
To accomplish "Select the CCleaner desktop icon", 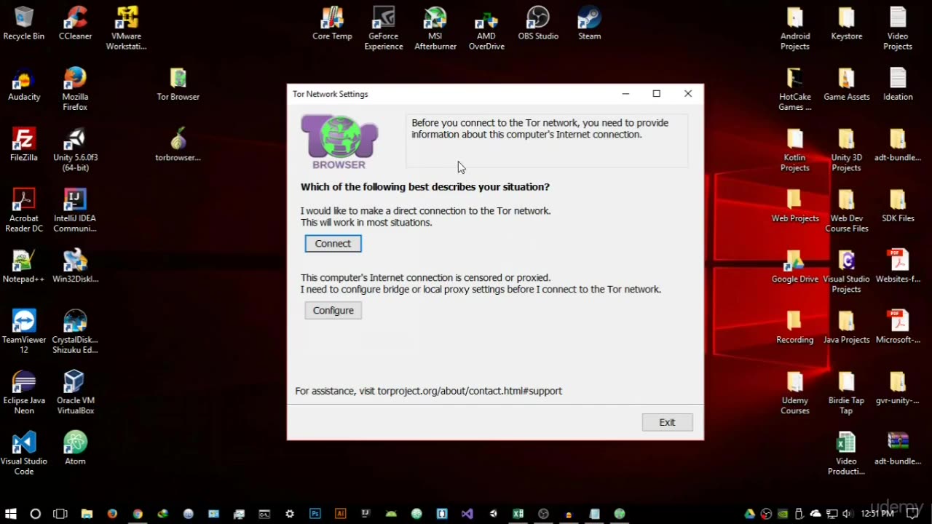I will point(75,23).
